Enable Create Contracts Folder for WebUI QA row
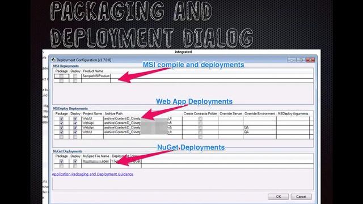363x204 pixels. [200, 132]
